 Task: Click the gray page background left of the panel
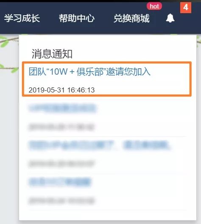9,129
